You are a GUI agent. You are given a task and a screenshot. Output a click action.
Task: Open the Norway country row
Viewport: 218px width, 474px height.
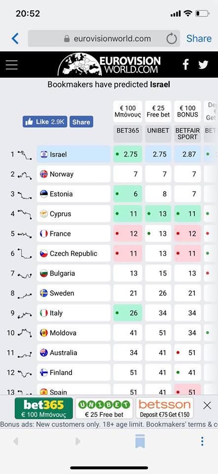click(x=73, y=174)
